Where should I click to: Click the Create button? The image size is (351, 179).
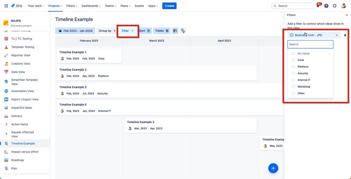[169, 6]
